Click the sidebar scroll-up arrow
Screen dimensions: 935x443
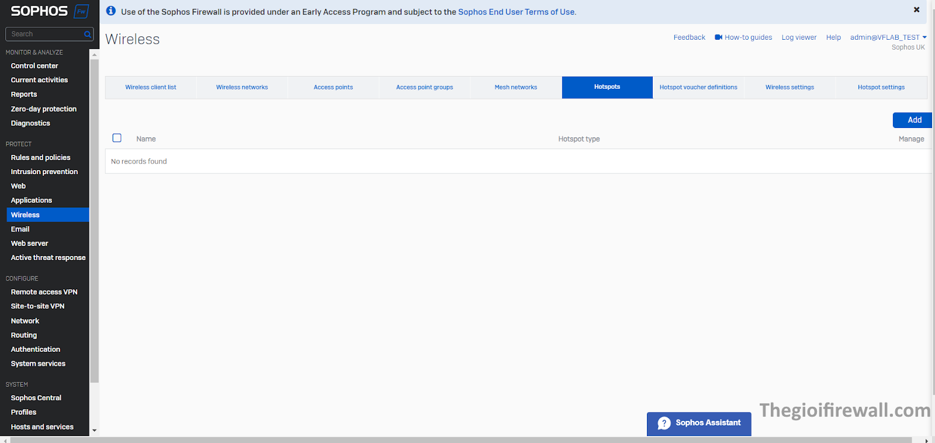pyautogui.click(x=94, y=54)
